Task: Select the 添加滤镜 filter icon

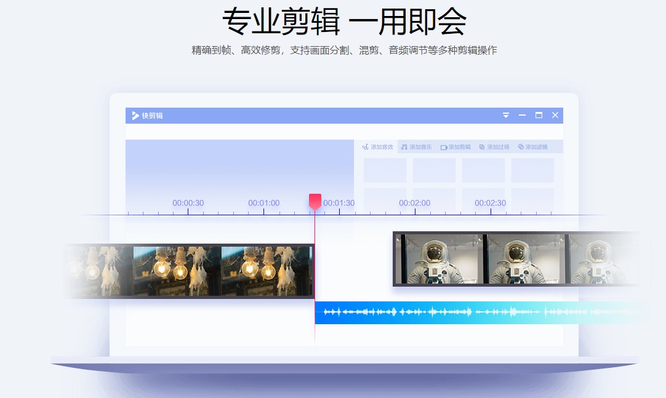Action: click(x=521, y=146)
